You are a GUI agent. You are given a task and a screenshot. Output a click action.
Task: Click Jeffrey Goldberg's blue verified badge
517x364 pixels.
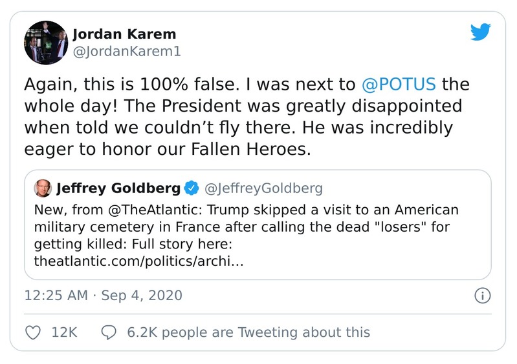192,189
